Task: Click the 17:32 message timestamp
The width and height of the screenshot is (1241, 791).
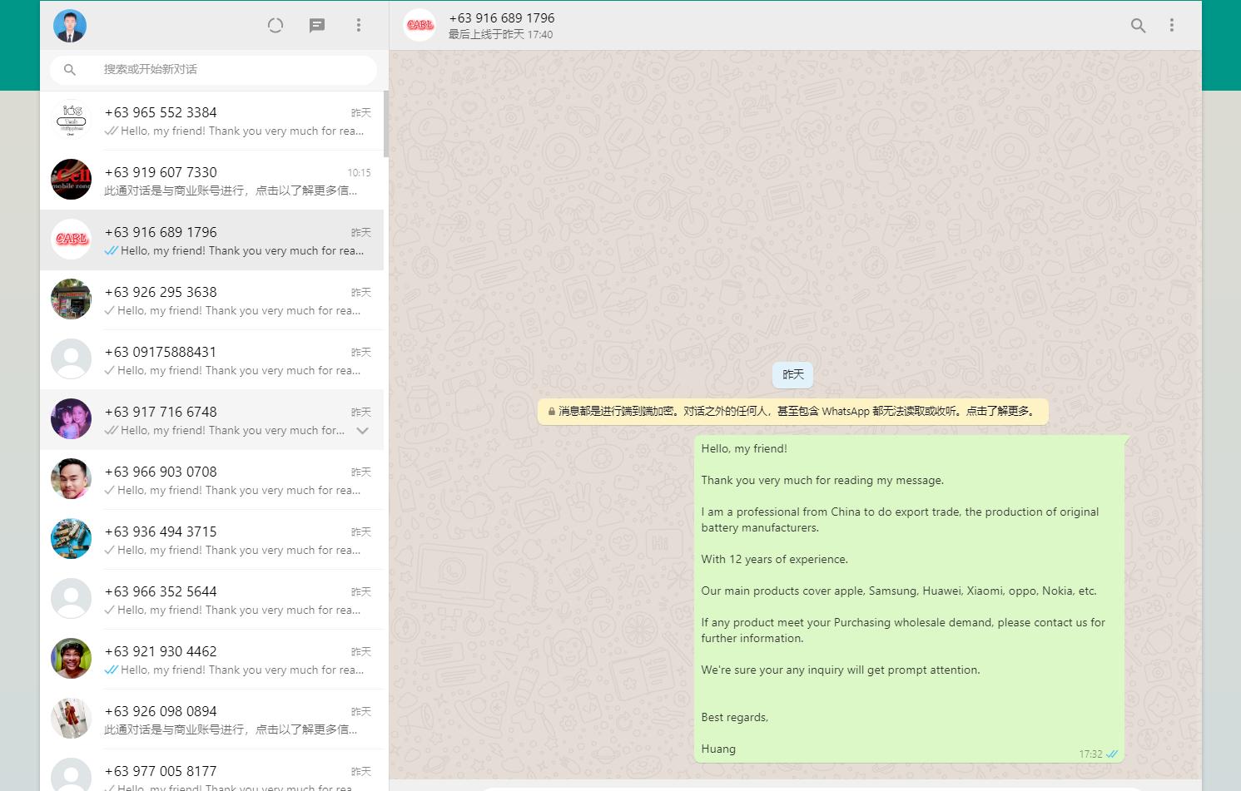Action: [x=1090, y=754]
